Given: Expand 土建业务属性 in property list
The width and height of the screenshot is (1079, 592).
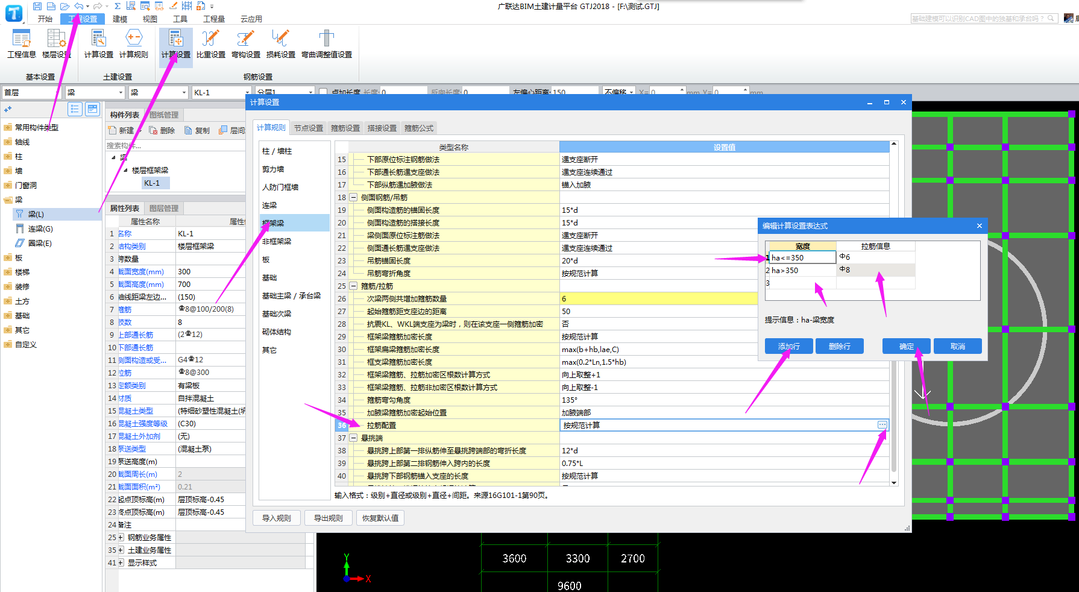Looking at the screenshot, I should coord(121,550).
